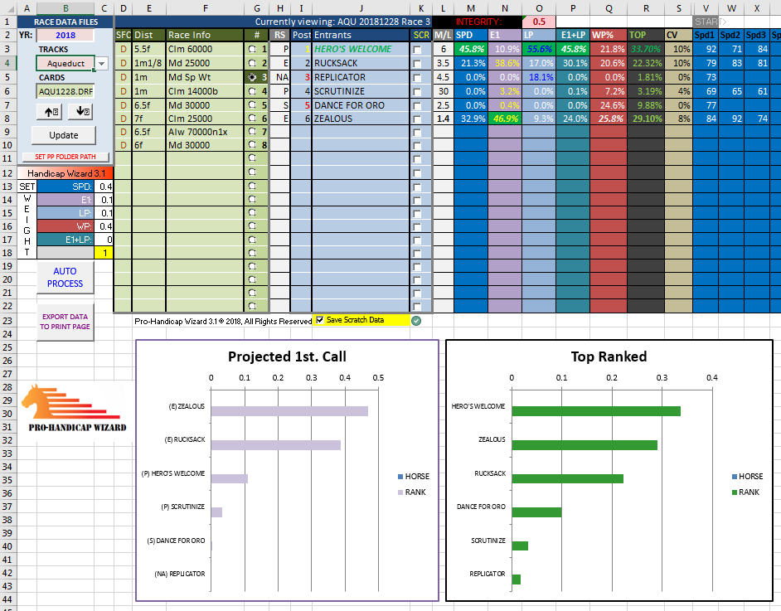Check the SCR box for ZEALOUS
Screen dimensions: 781x611
(417, 119)
